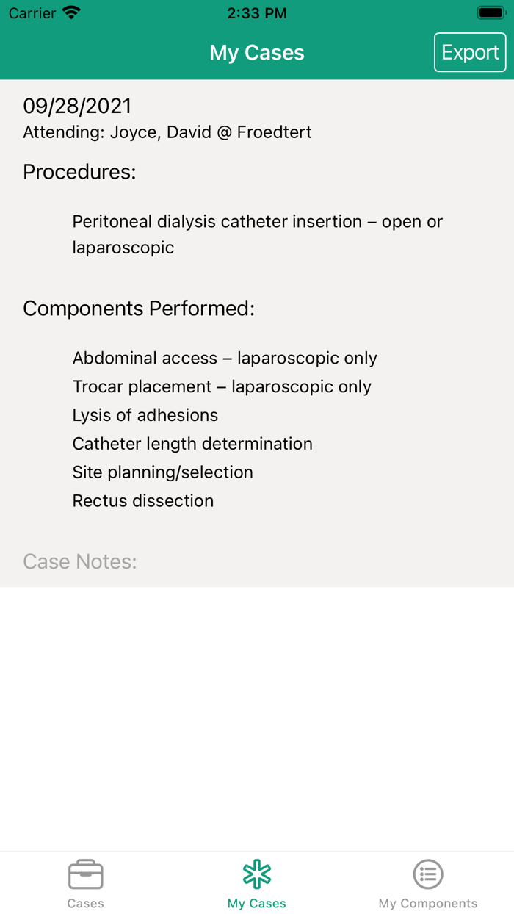
Task: Tap the Export button
Action: (x=470, y=51)
